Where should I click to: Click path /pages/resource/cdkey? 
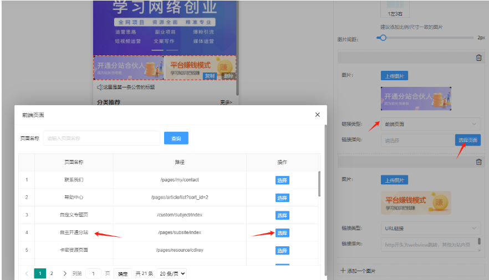180,250
